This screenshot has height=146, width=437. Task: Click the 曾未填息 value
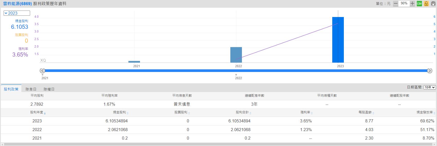point(182,104)
